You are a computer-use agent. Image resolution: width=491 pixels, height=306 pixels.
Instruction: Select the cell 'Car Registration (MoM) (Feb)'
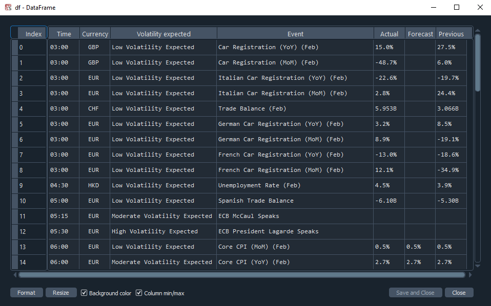pos(295,62)
